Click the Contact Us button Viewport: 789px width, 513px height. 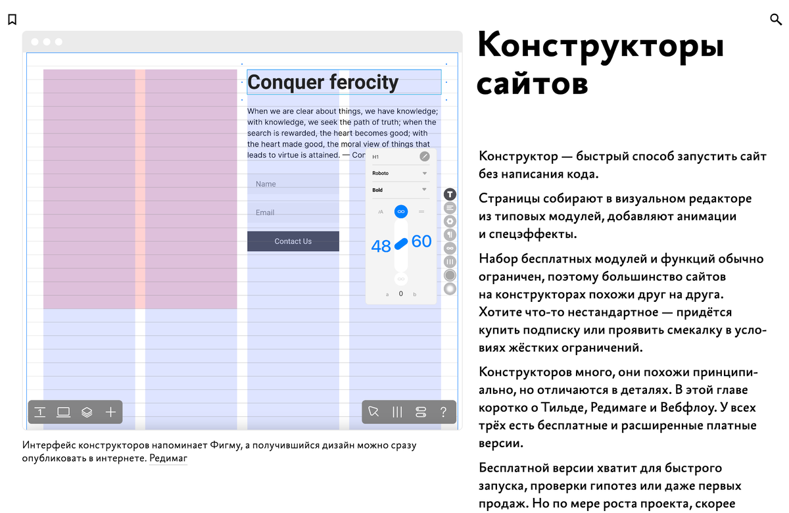293,241
